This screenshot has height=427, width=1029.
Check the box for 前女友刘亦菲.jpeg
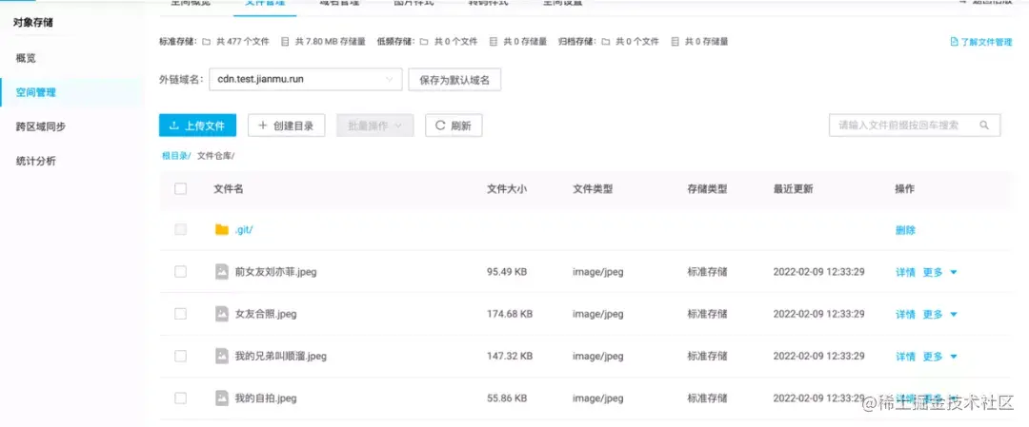point(180,272)
